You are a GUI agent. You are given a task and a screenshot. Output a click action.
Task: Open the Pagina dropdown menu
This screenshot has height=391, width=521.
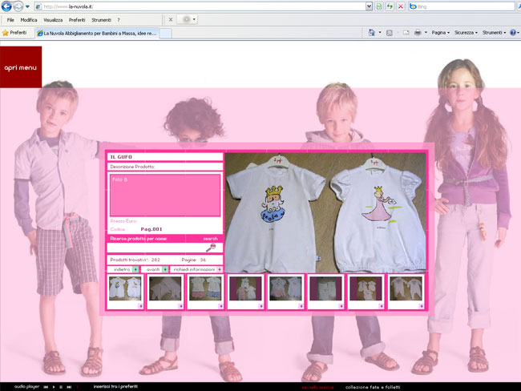click(441, 33)
